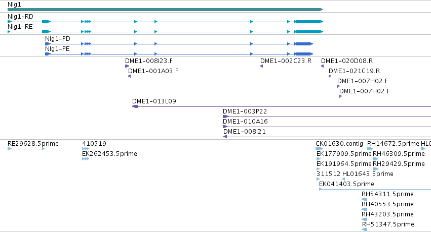Open EST RE29628.5prime
The height and width of the screenshot is (232, 431).
click(33, 143)
